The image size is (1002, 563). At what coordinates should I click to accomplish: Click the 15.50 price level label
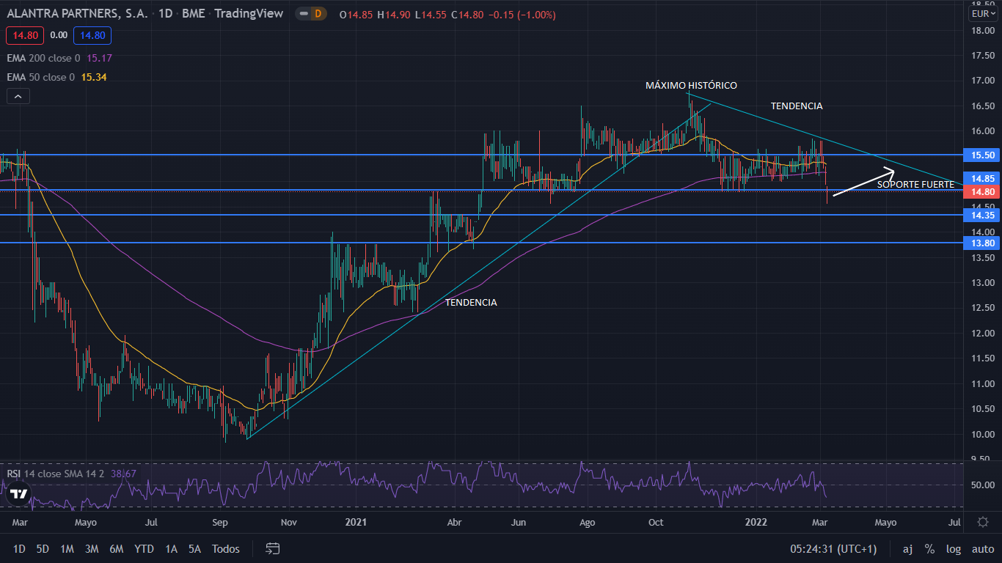click(x=983, y=155)
